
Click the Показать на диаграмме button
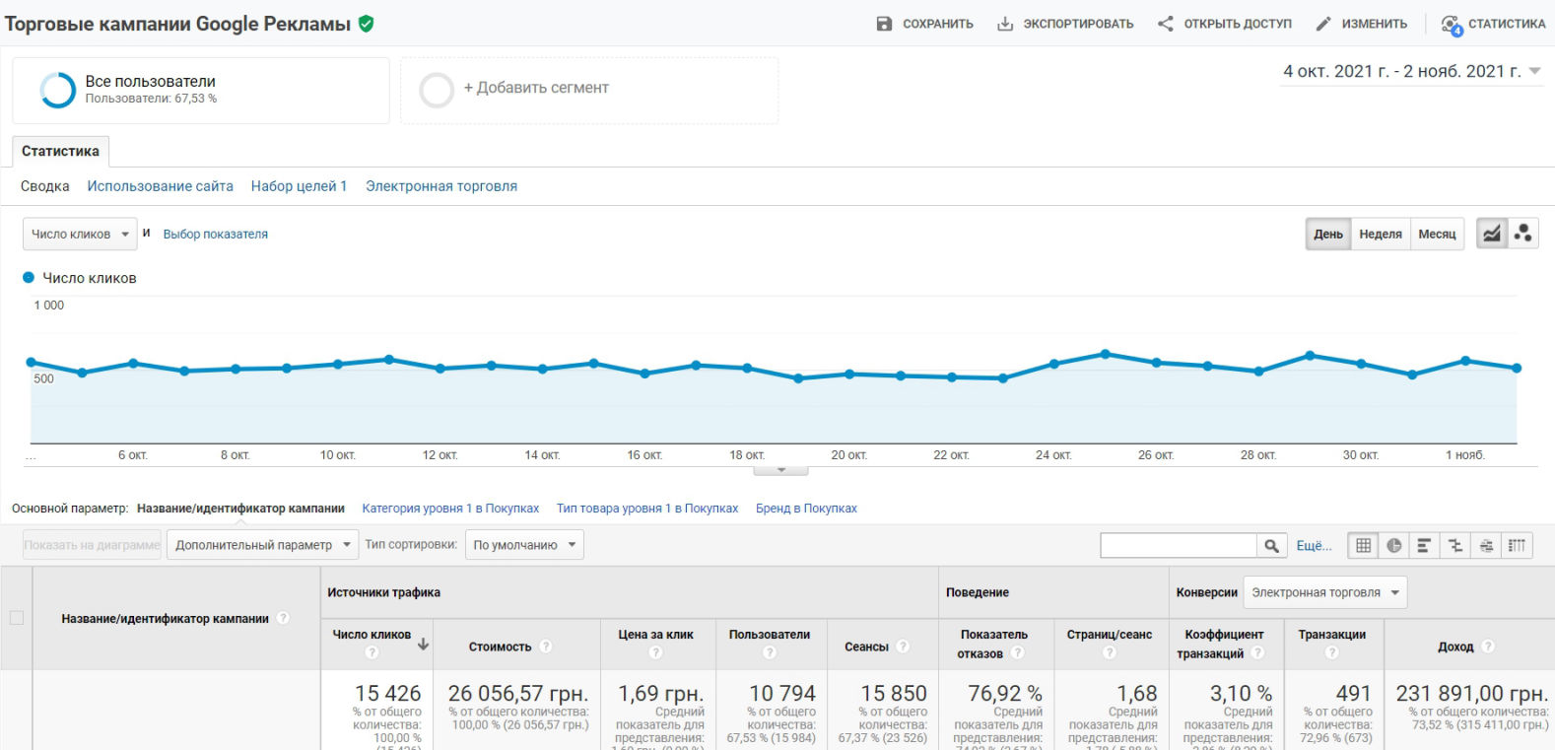92,545
